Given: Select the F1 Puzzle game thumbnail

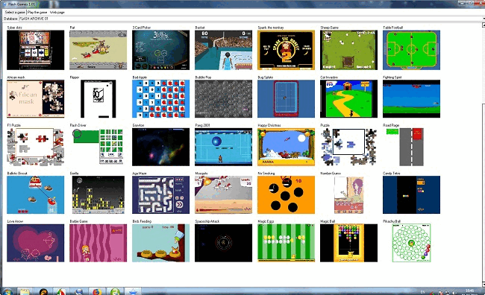Looking at the screenshot, I should (36, 147).
